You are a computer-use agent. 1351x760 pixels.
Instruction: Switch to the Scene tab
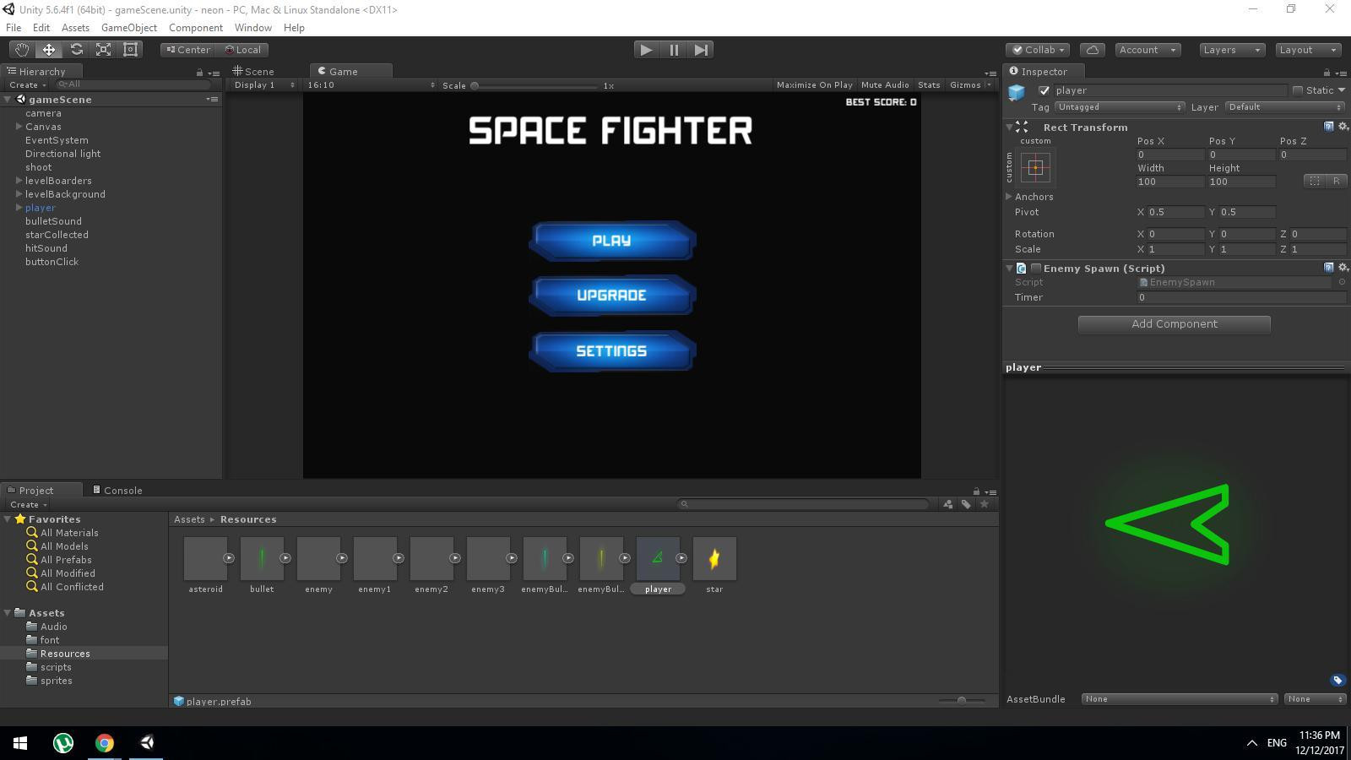tap(258, 71)
